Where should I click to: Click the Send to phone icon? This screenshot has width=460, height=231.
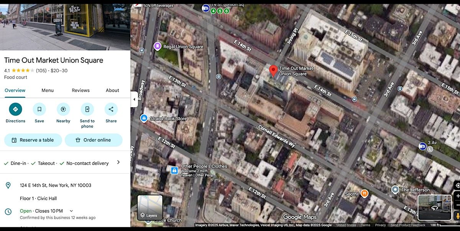pos(87,110)
